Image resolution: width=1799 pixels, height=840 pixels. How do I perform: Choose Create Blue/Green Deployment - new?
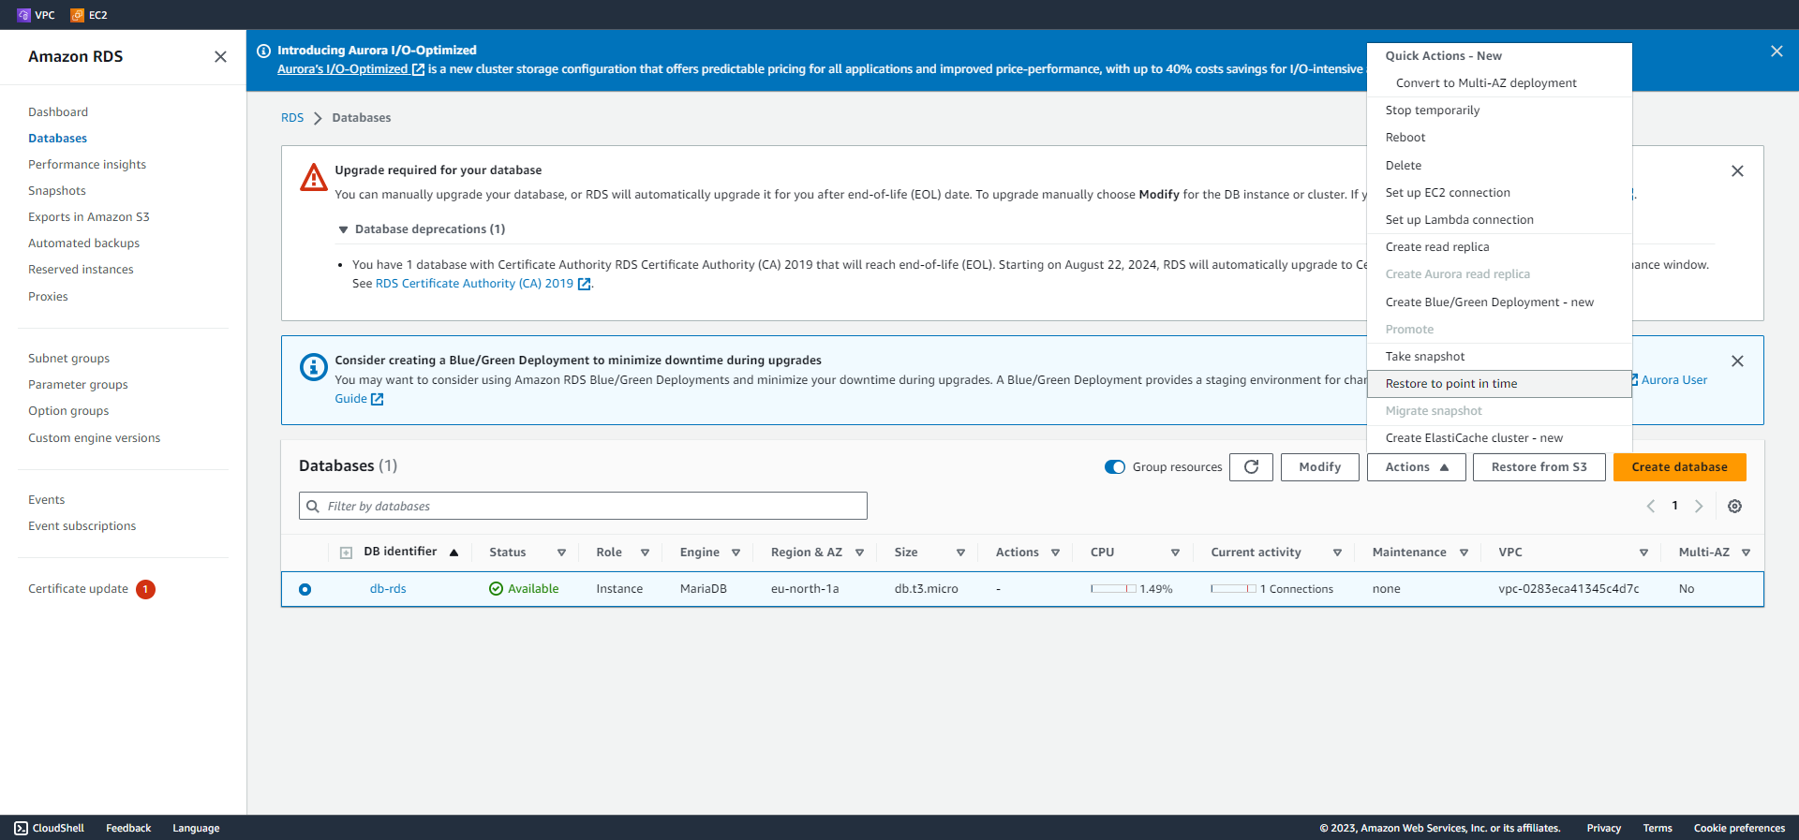point(1499,302)
